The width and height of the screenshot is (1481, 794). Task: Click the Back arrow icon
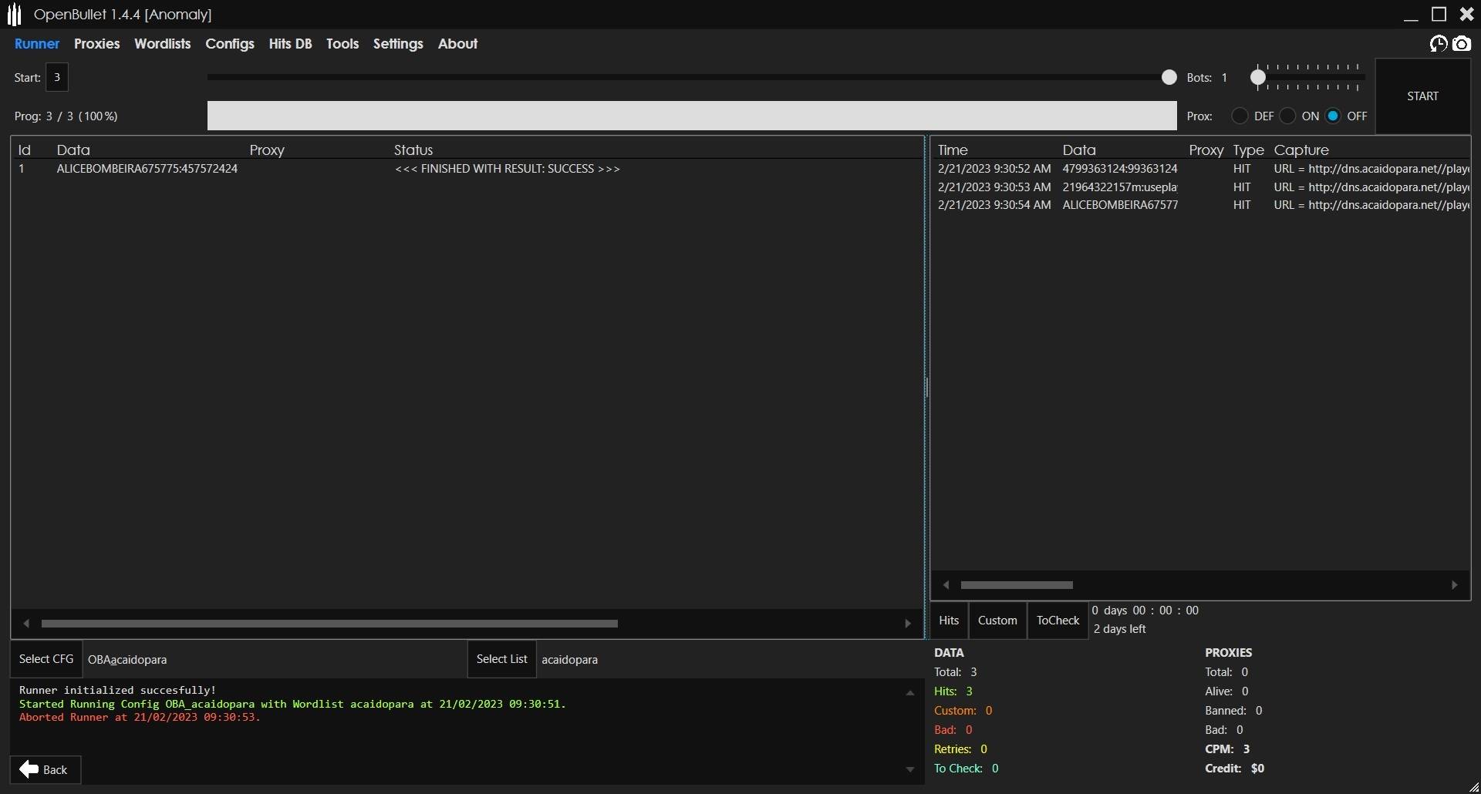point(29,769)
